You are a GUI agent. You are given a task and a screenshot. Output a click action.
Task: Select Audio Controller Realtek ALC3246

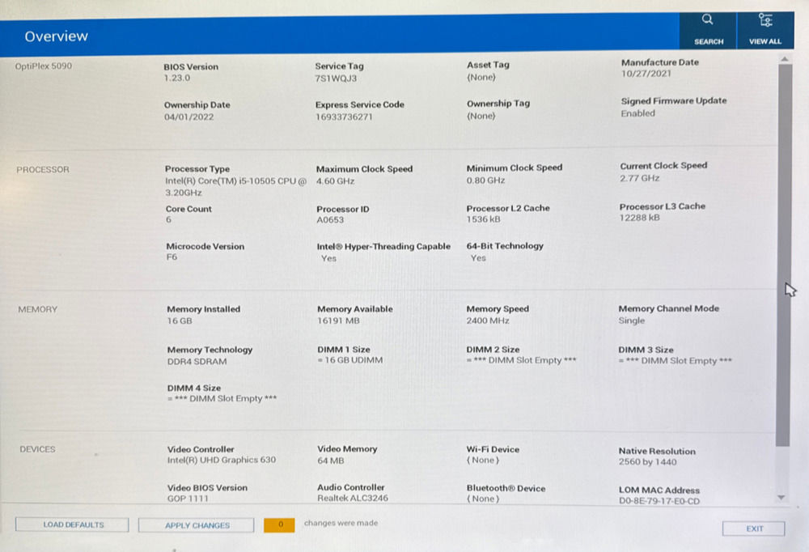[x=353, y=498]
